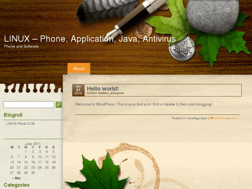Click the Mar 31 2010 date badge
The height and width of the screenshot is (189, 252).
(78, 90)
